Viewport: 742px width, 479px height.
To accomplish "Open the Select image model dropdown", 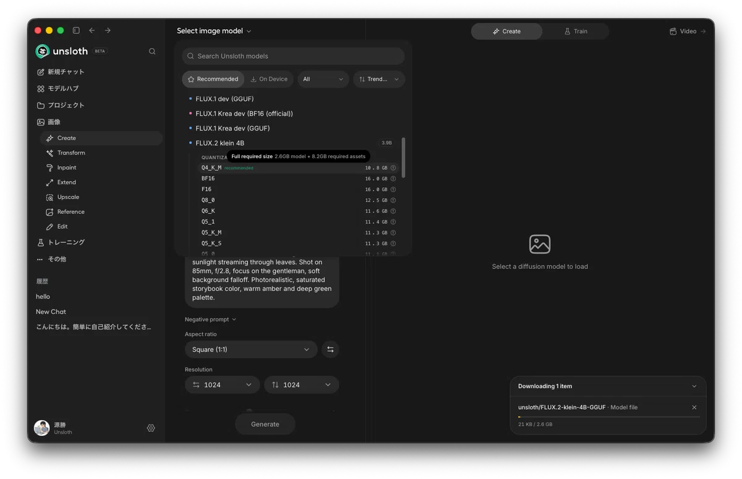I will [214, 31].
